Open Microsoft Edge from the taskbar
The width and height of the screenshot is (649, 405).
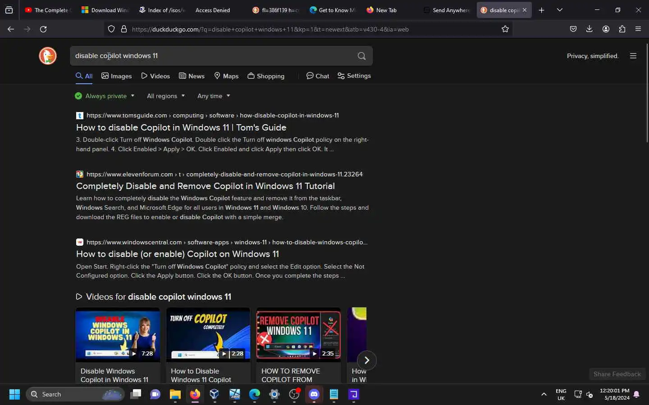pyautogui.click(x=255, y=394)
